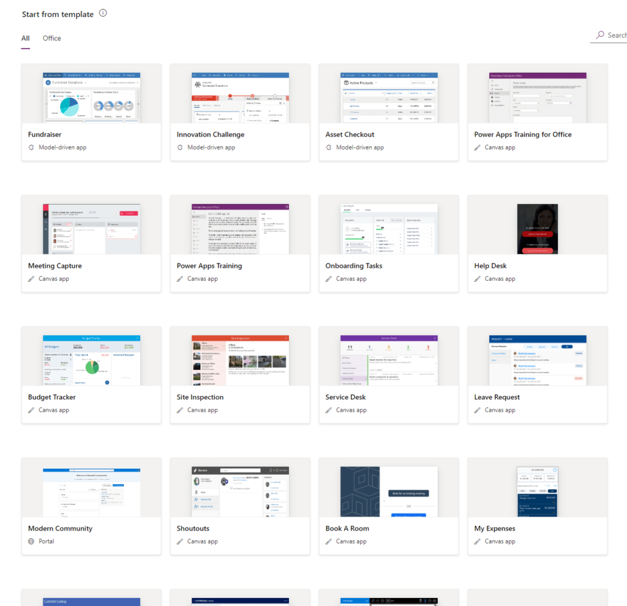Open the Leave Request thumbnail
The height and width of the screenshot is (606, 627).
click(x=538, y=360)
